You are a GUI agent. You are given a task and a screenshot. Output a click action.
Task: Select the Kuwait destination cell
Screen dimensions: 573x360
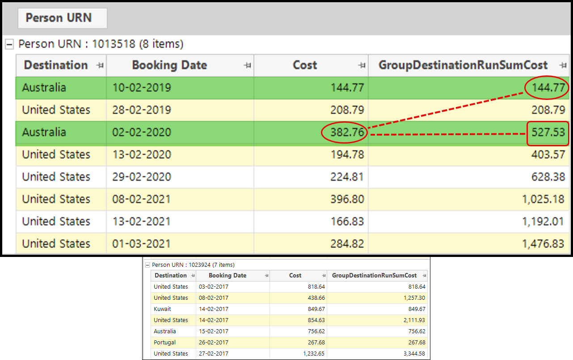click(x=173, y=309)
